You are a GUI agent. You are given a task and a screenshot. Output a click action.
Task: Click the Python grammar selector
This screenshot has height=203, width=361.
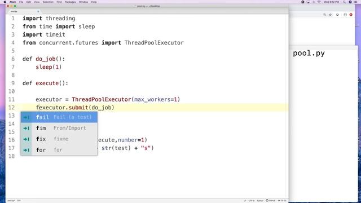click(260, 201)
